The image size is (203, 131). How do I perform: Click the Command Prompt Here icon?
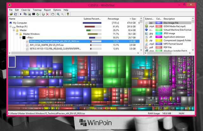[x=34, y=14]
